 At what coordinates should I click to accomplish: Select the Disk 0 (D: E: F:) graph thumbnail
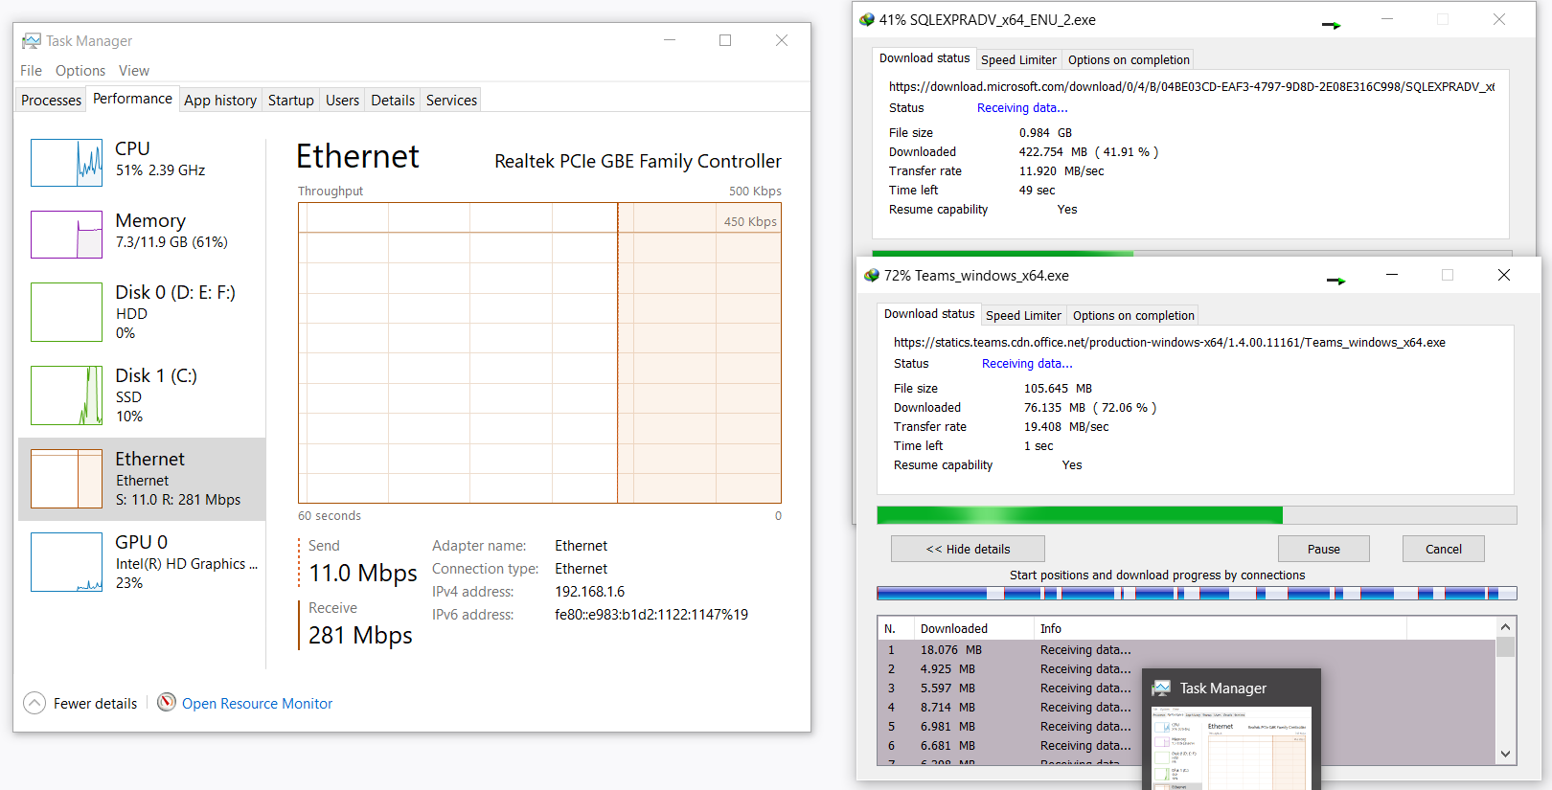[66, 312]
